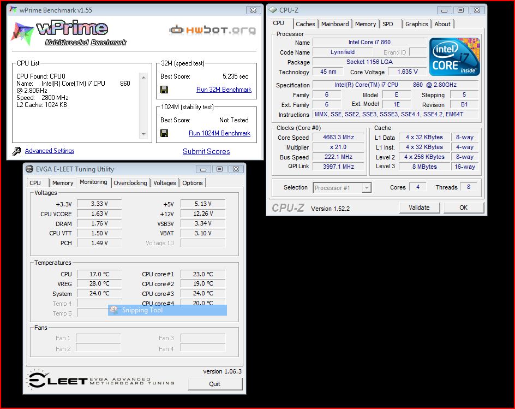The width and height of the screenshot is (515, 409).
Task: Click the QPI Link value 3997.1 MHz
Action: (338, 167)
